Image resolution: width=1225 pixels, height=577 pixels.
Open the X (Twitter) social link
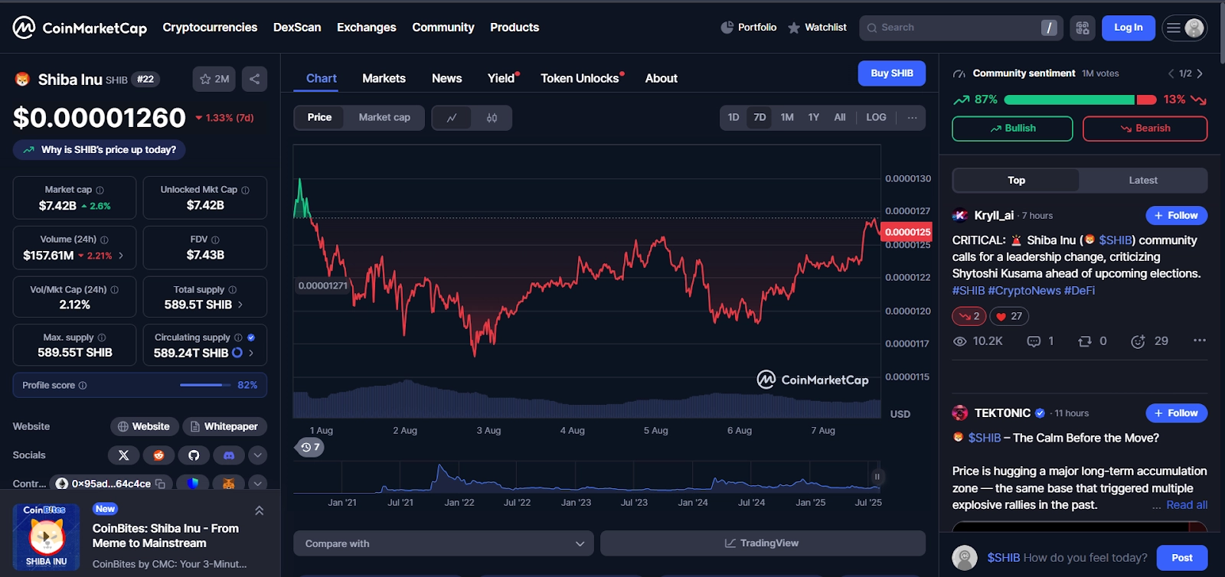(123, 455)
